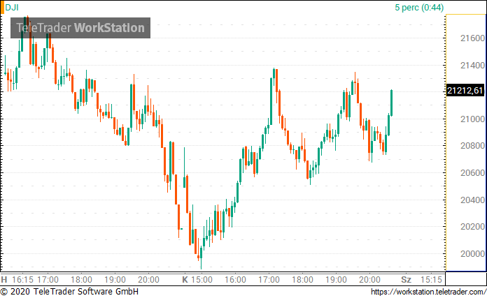The height and width of the screenshot is (298, 487).
Task: Click the 20:00 time label after K
Action: (369, 280)
